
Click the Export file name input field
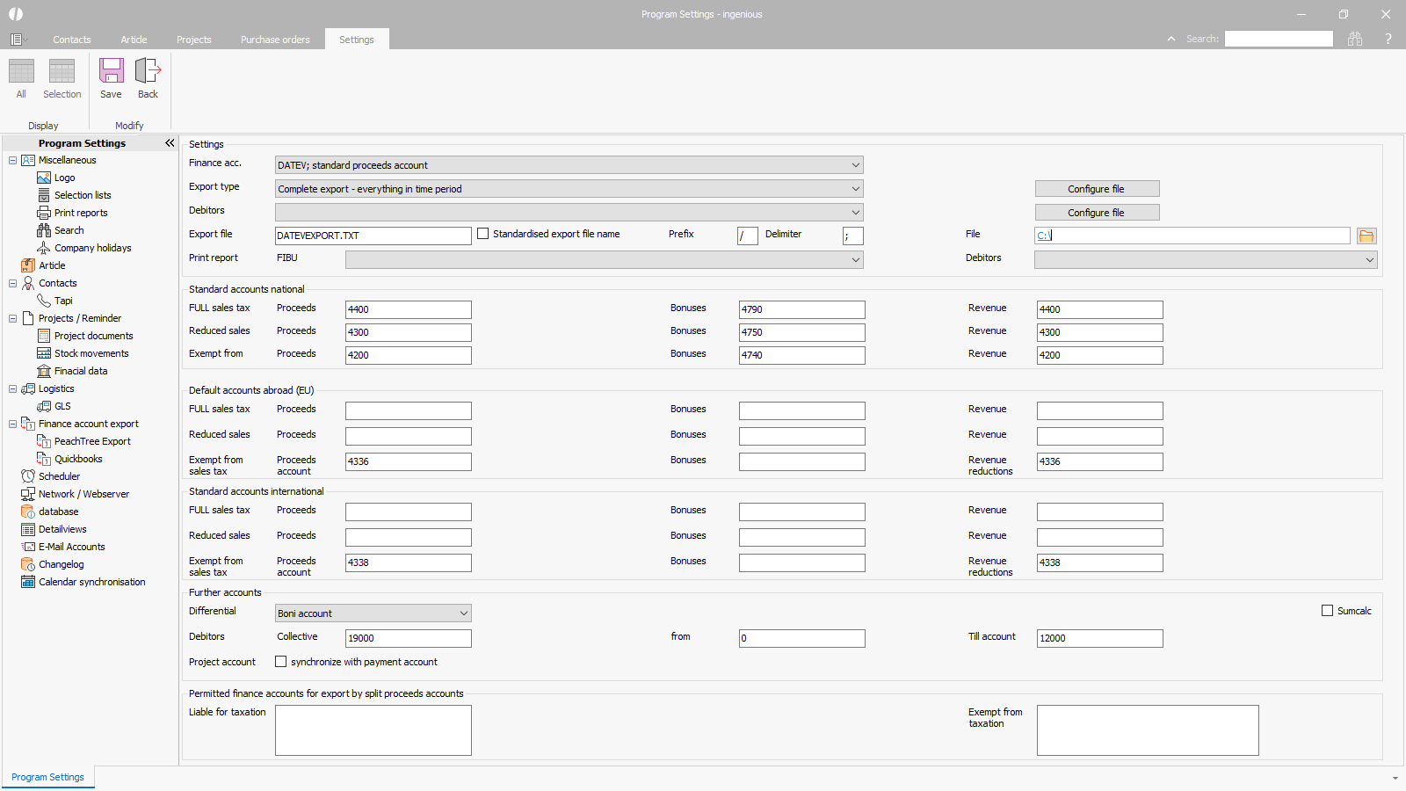pos(373,236)
